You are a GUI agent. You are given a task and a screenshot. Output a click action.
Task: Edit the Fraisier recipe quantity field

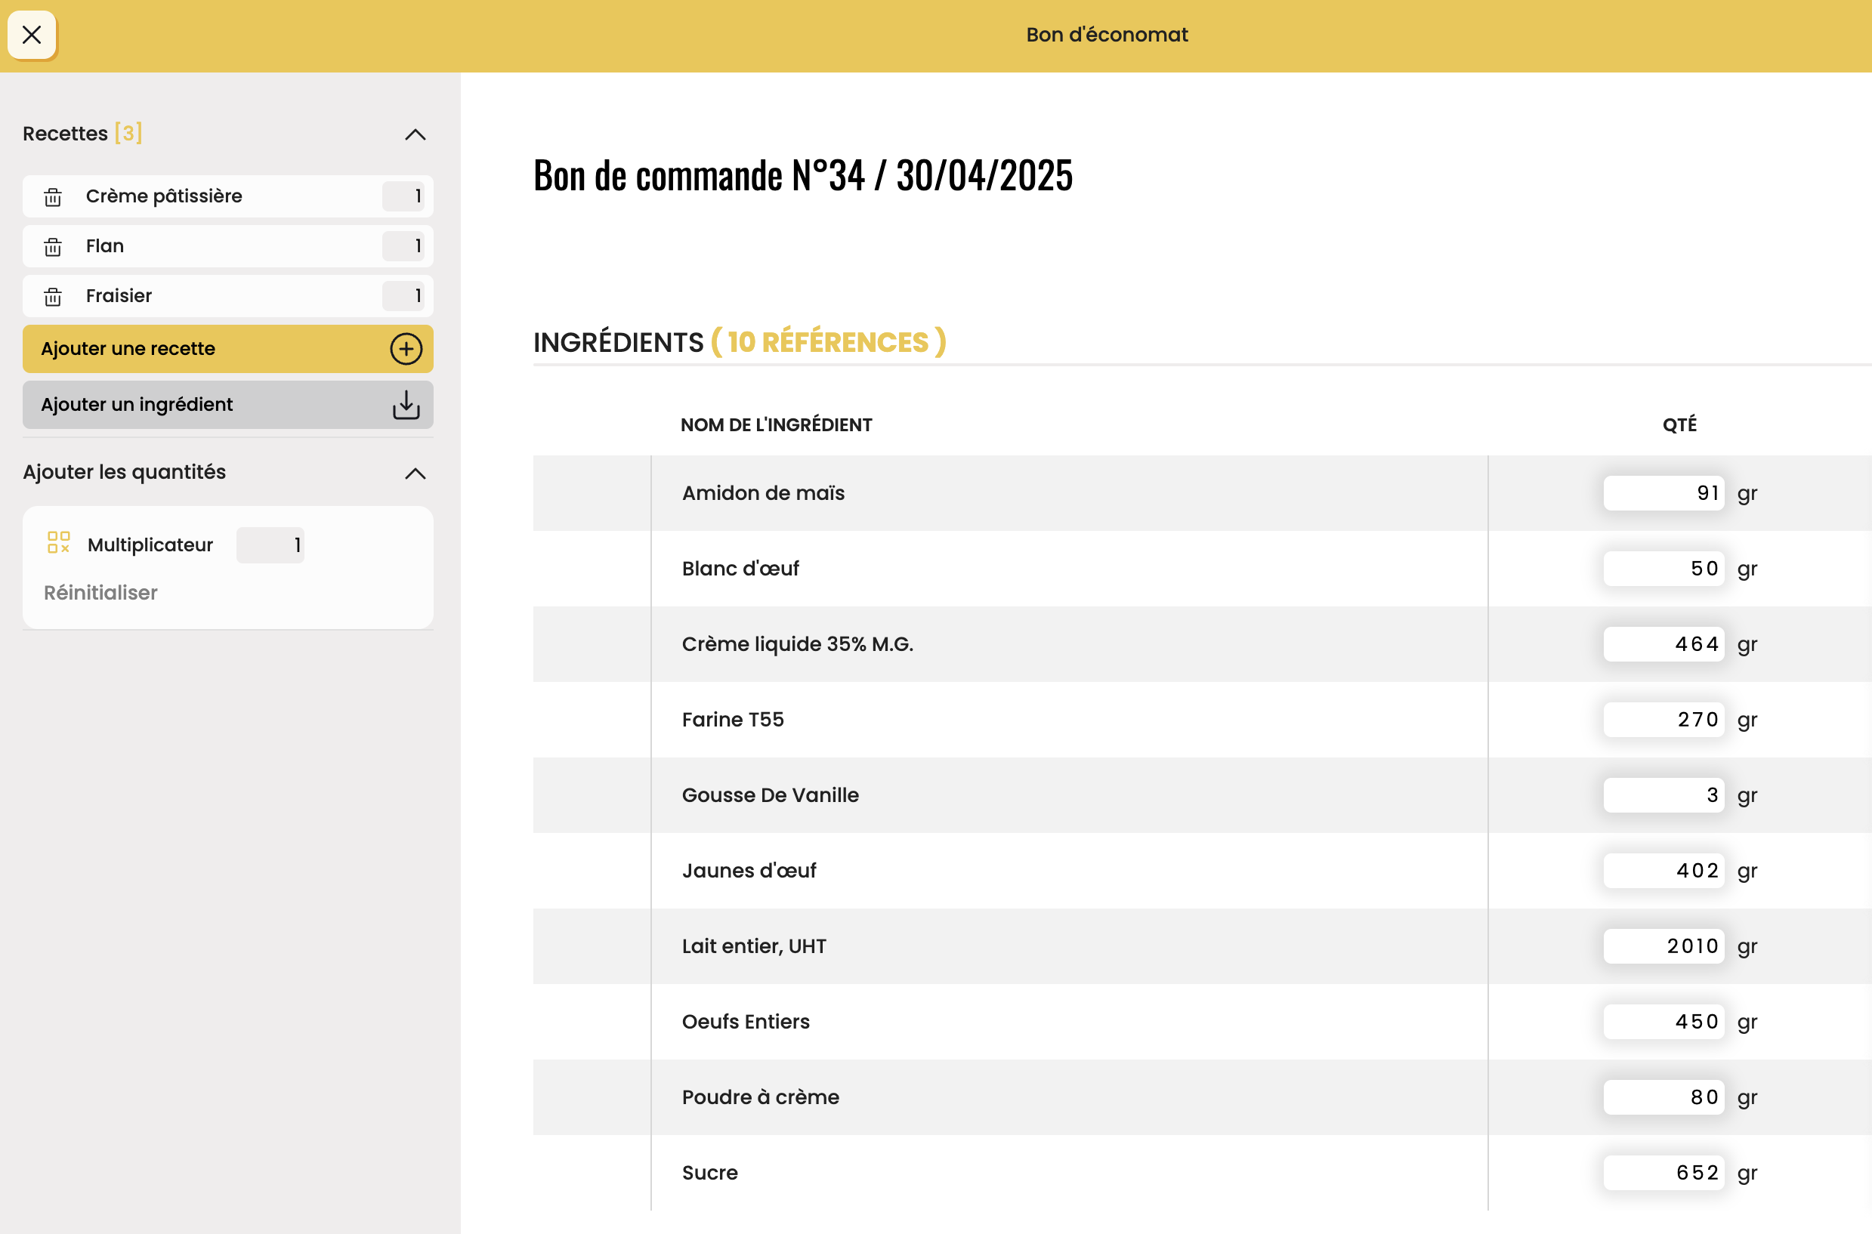tap(403, 296)
